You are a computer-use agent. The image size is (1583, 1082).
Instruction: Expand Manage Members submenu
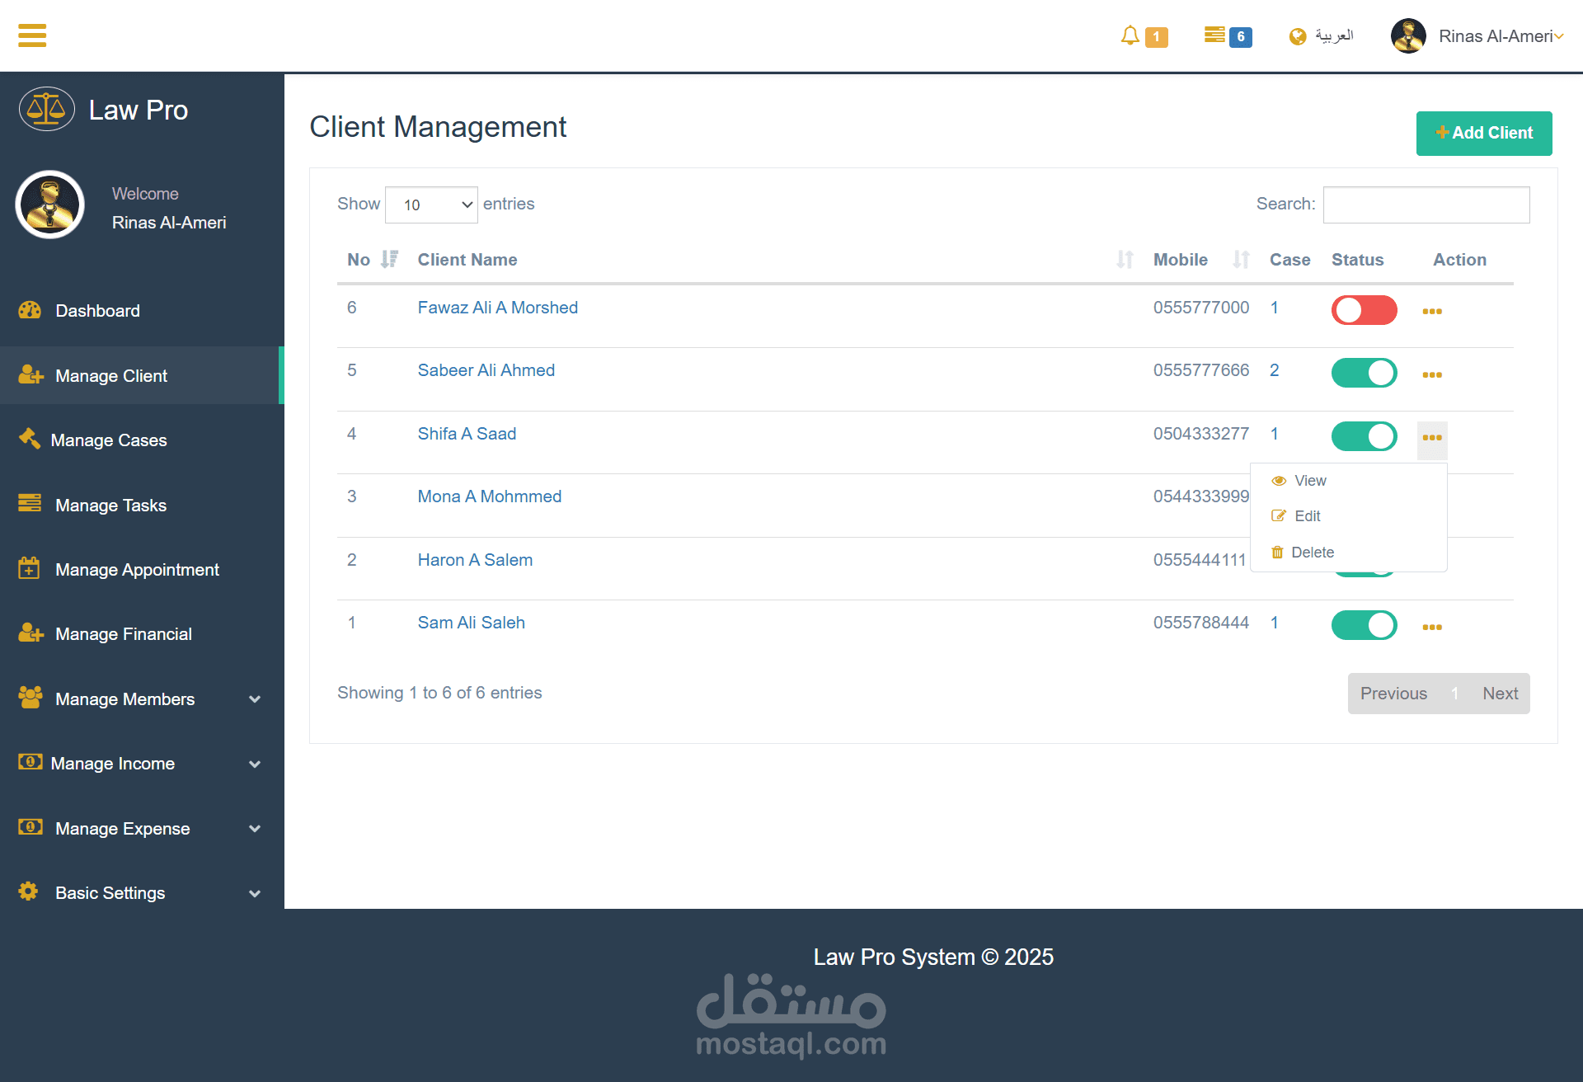[x=255, y=699]
